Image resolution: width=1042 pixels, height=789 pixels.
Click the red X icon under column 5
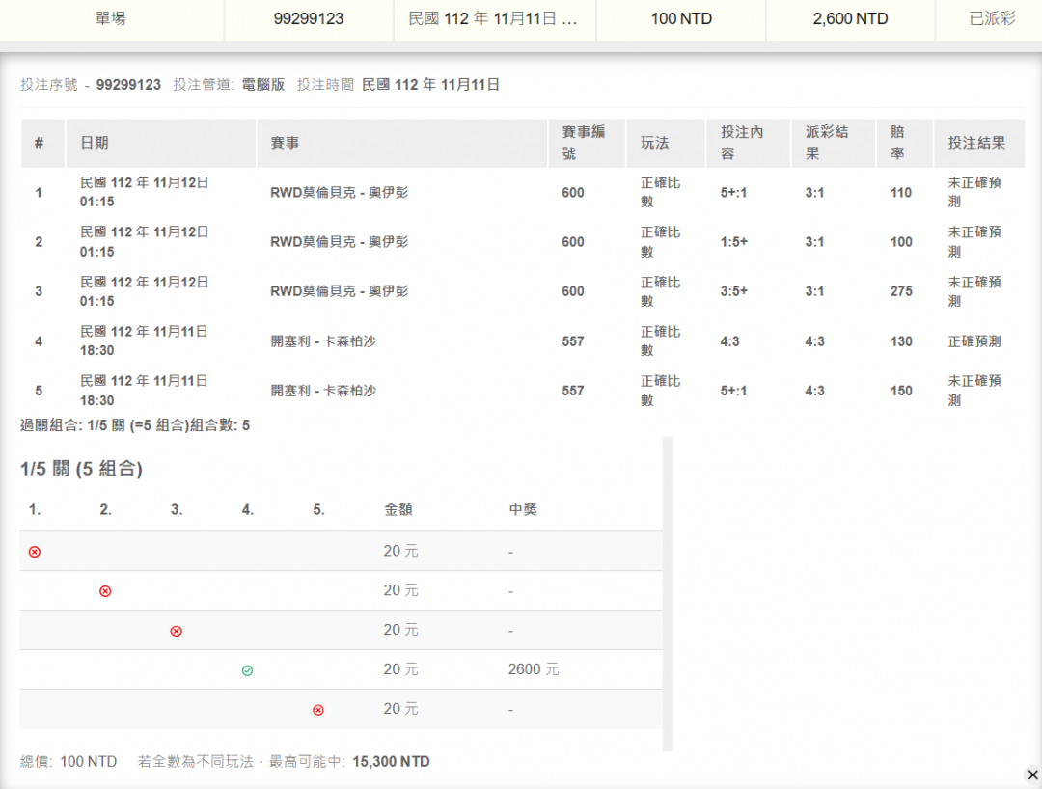(318, 710)
